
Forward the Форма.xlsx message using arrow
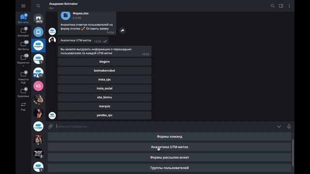point(123,30)
